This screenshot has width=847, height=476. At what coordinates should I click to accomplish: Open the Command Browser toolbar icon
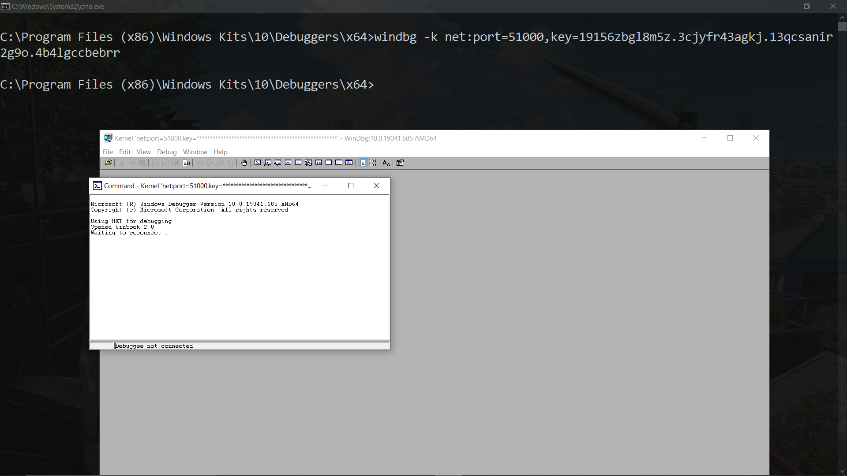349,163
